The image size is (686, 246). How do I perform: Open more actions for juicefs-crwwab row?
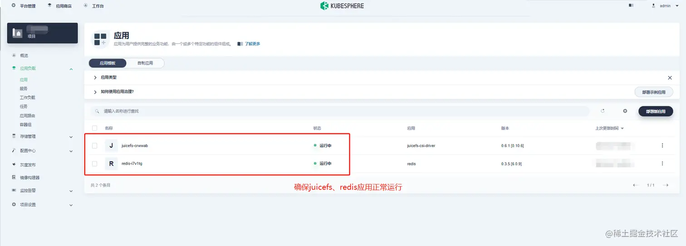662,146
